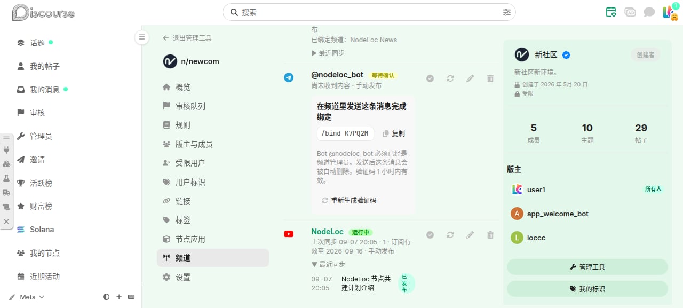Click the AD advertisement icon in header
This screenshot has height=308, width=683.
click(x=630, y=12)
